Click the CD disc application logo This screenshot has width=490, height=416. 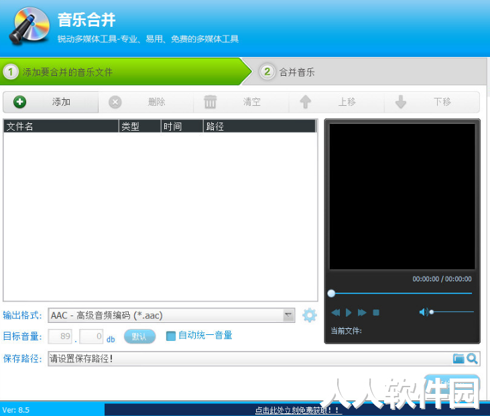[x=29, y=26]
